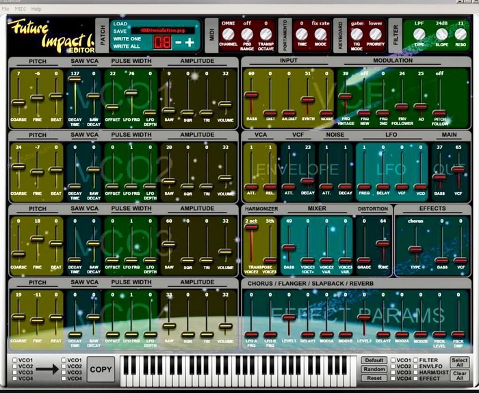
Task: Click the VCO1 COARSE pitch slider handle
Action: point(18,103)
